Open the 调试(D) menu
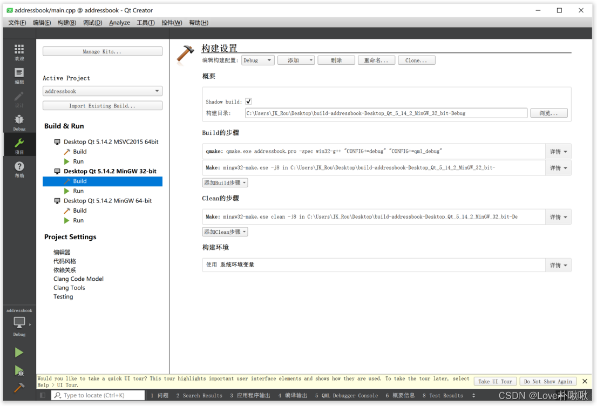The height and width of the screenshot is (406, 597). 92,23
